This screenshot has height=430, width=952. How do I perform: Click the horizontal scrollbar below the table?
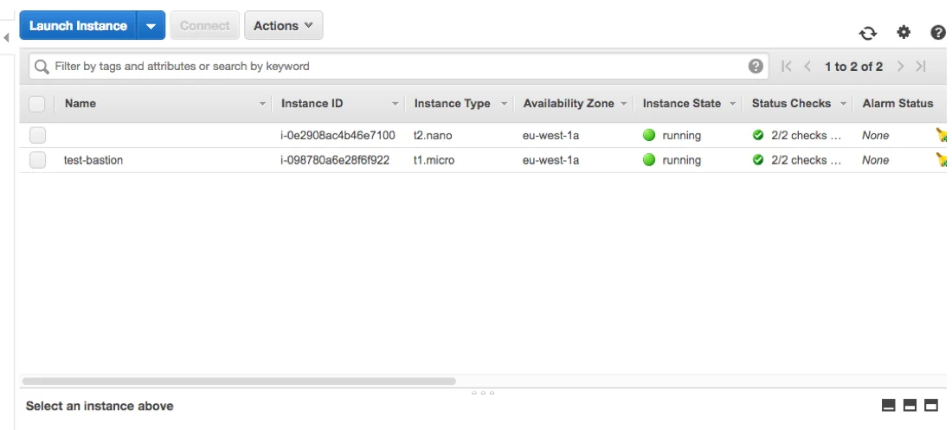tap(239, 382)
